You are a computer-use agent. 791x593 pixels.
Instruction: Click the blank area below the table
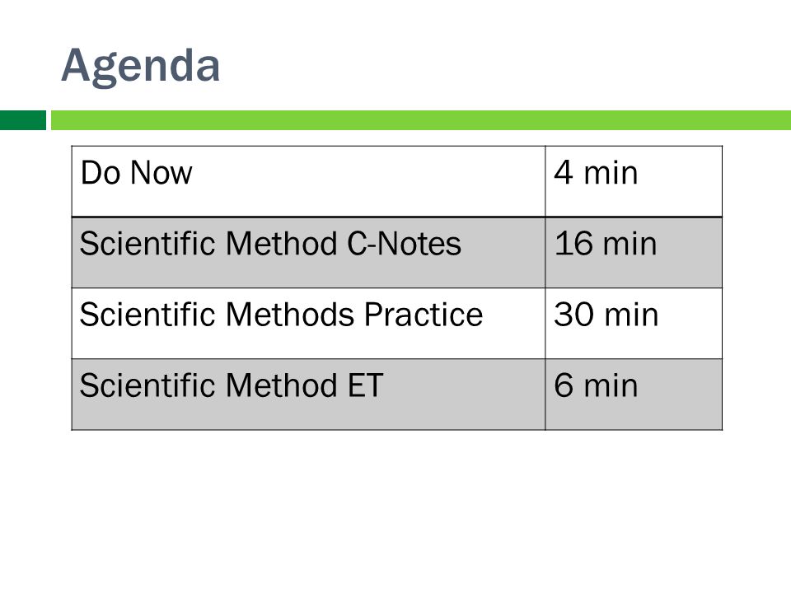pyautogui.click(x=395, y=509)
